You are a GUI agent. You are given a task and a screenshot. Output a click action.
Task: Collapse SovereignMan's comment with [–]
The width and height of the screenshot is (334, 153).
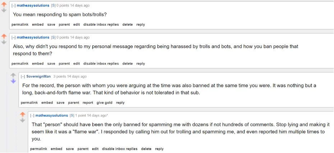(x=23, y=76)
